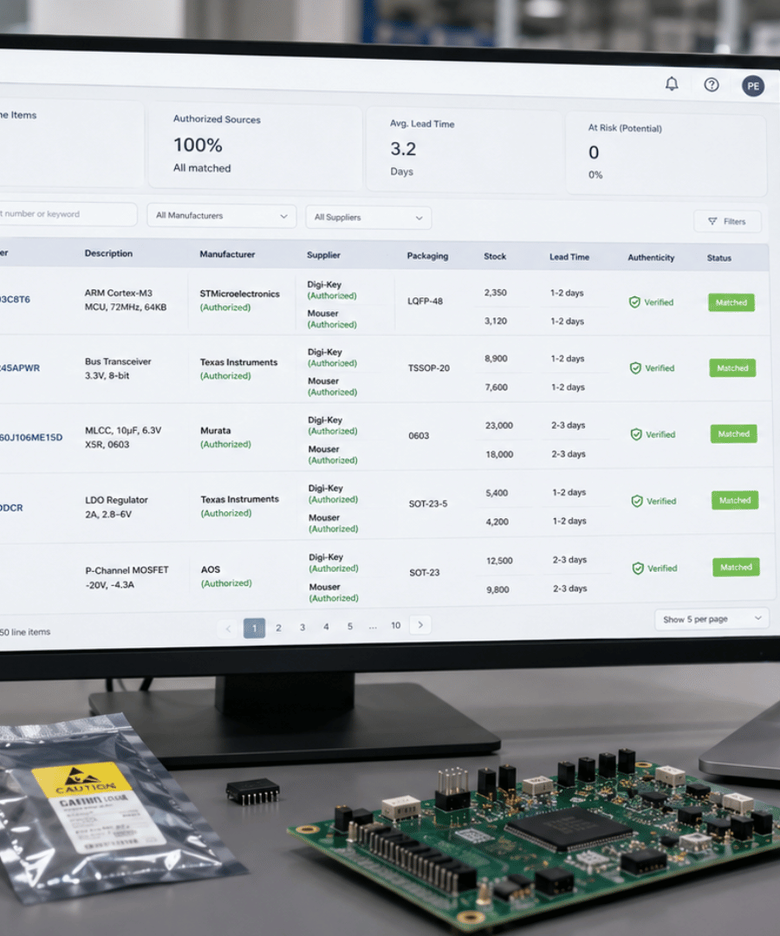Click the Matched badge in ARM Cortex-M3 row
Image resolution: width=780 pixels, height=936 pixels.
[731, 302]
